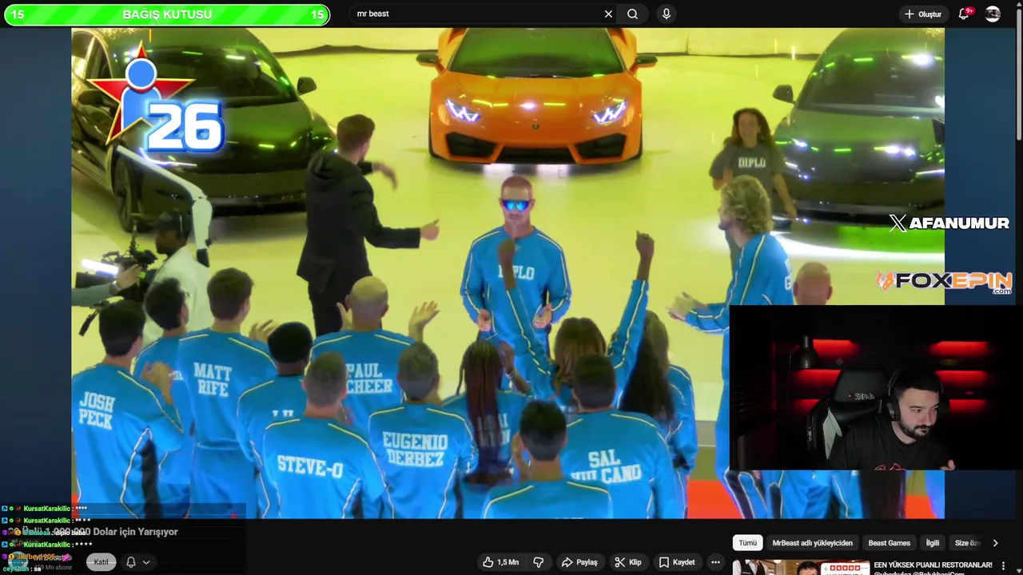
Task: Select the Beast Games filter chip
Action: point(889,543)
